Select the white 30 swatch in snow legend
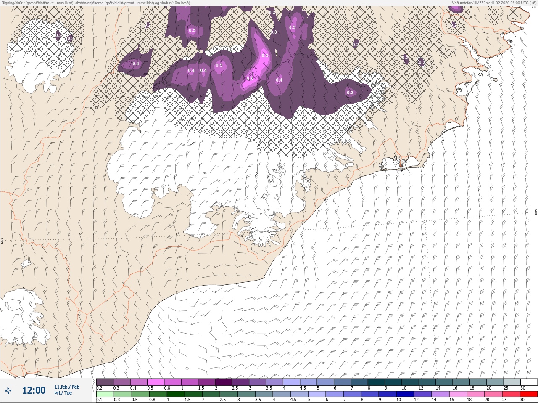538x403 pixels. tap(529, 382)
